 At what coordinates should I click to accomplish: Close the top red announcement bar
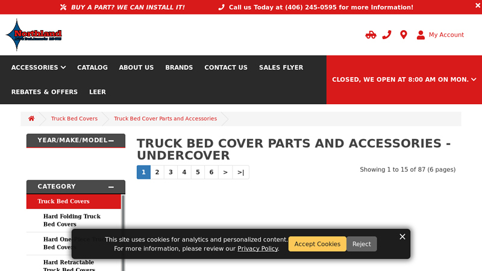click(478, 5)
